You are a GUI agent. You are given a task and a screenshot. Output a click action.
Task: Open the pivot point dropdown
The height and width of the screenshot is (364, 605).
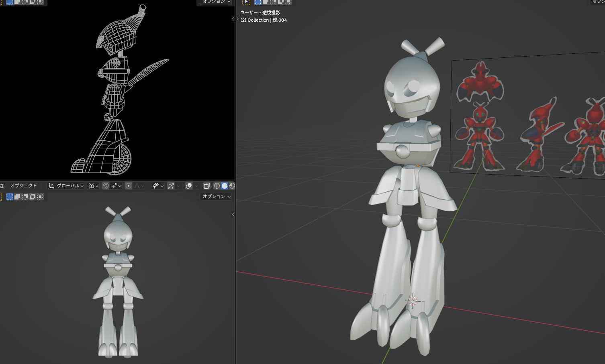click(94, 186)
